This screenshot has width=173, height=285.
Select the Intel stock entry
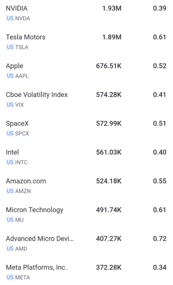pos(86,157)
